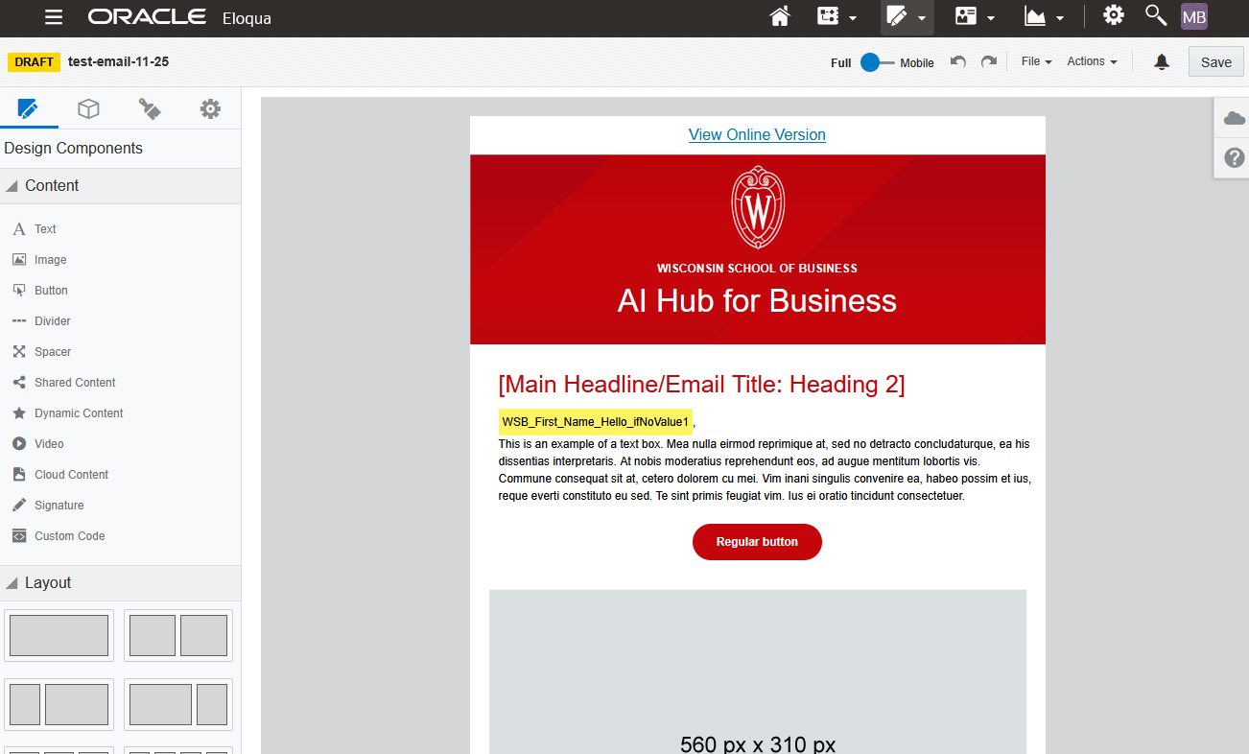This screenshot has height=754, width=1249.
Task: Select the Dynamic Content component
Action: pyautogui.click(x=78, y=413)
